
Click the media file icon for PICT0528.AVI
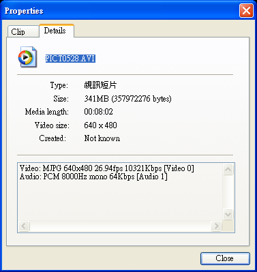pos(27,57)
